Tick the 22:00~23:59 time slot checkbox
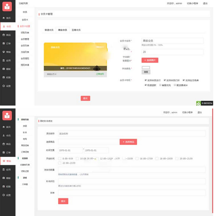Image resolution: width=214 pixels, height=216 pixels. coord(59,163)
